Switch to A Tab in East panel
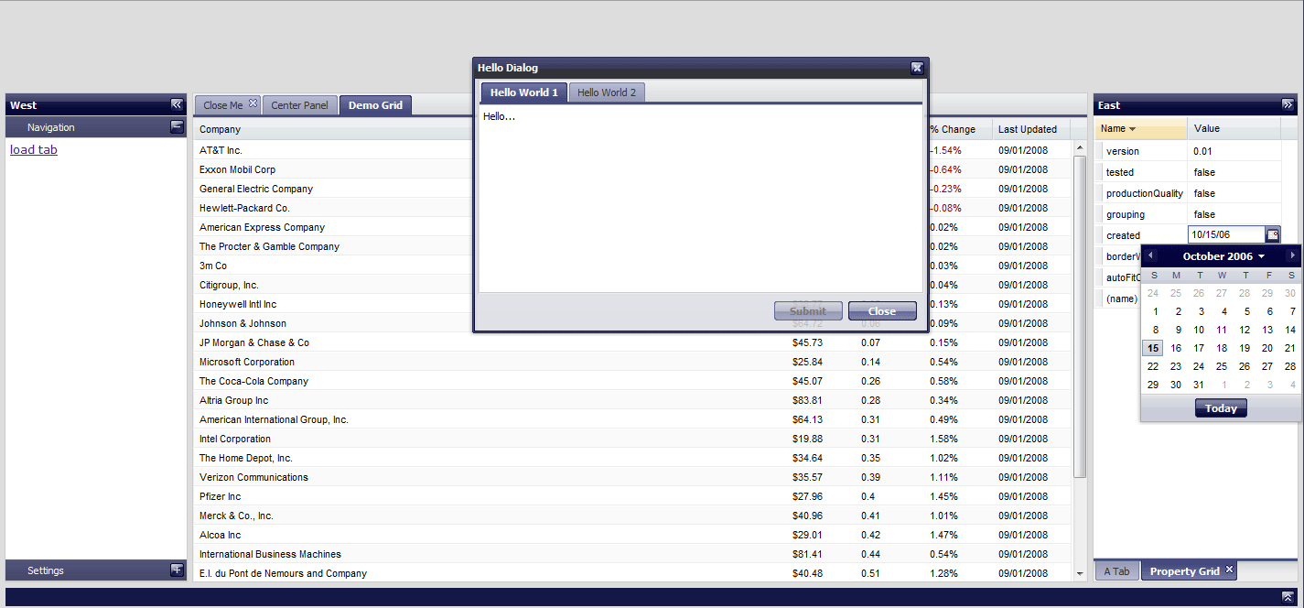 [1116, 571]
